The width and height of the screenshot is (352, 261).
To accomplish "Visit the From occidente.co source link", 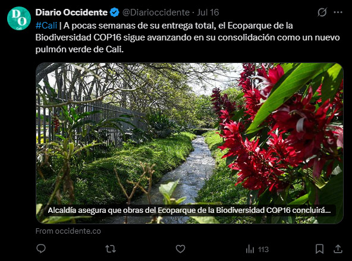I will point(68,231).
